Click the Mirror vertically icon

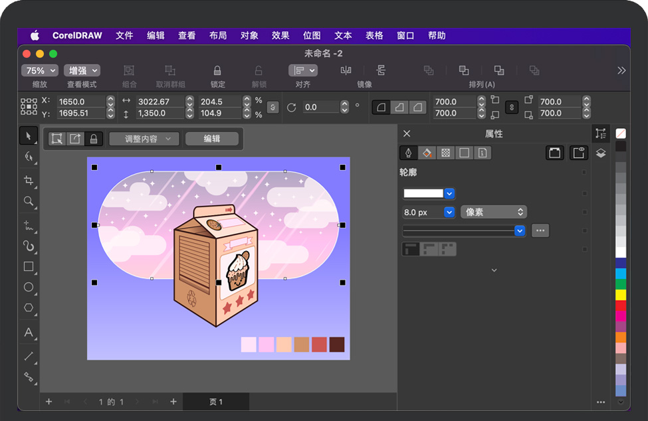[381, 70]
